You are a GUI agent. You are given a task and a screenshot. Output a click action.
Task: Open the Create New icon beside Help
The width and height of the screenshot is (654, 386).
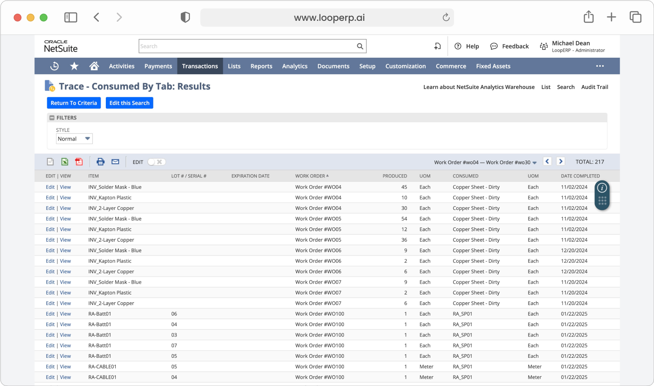[438, 46]
